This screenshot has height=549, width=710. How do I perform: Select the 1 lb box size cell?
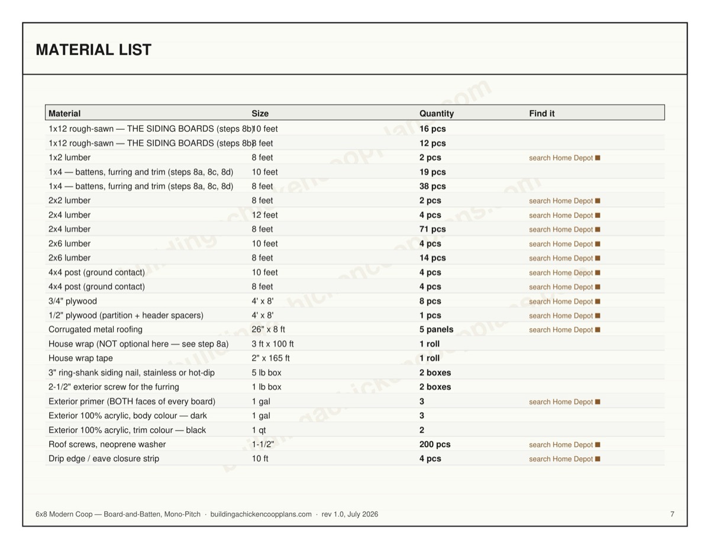pos(266,387)
